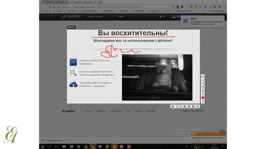This screenshot has width=266, height=149.
Task: Open the red color picker swatch
Action: (203, 98)
